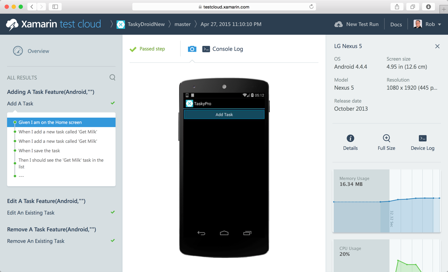Open the Docs link
This screenshot has height=272, width=448.
[x=396, y=25]
